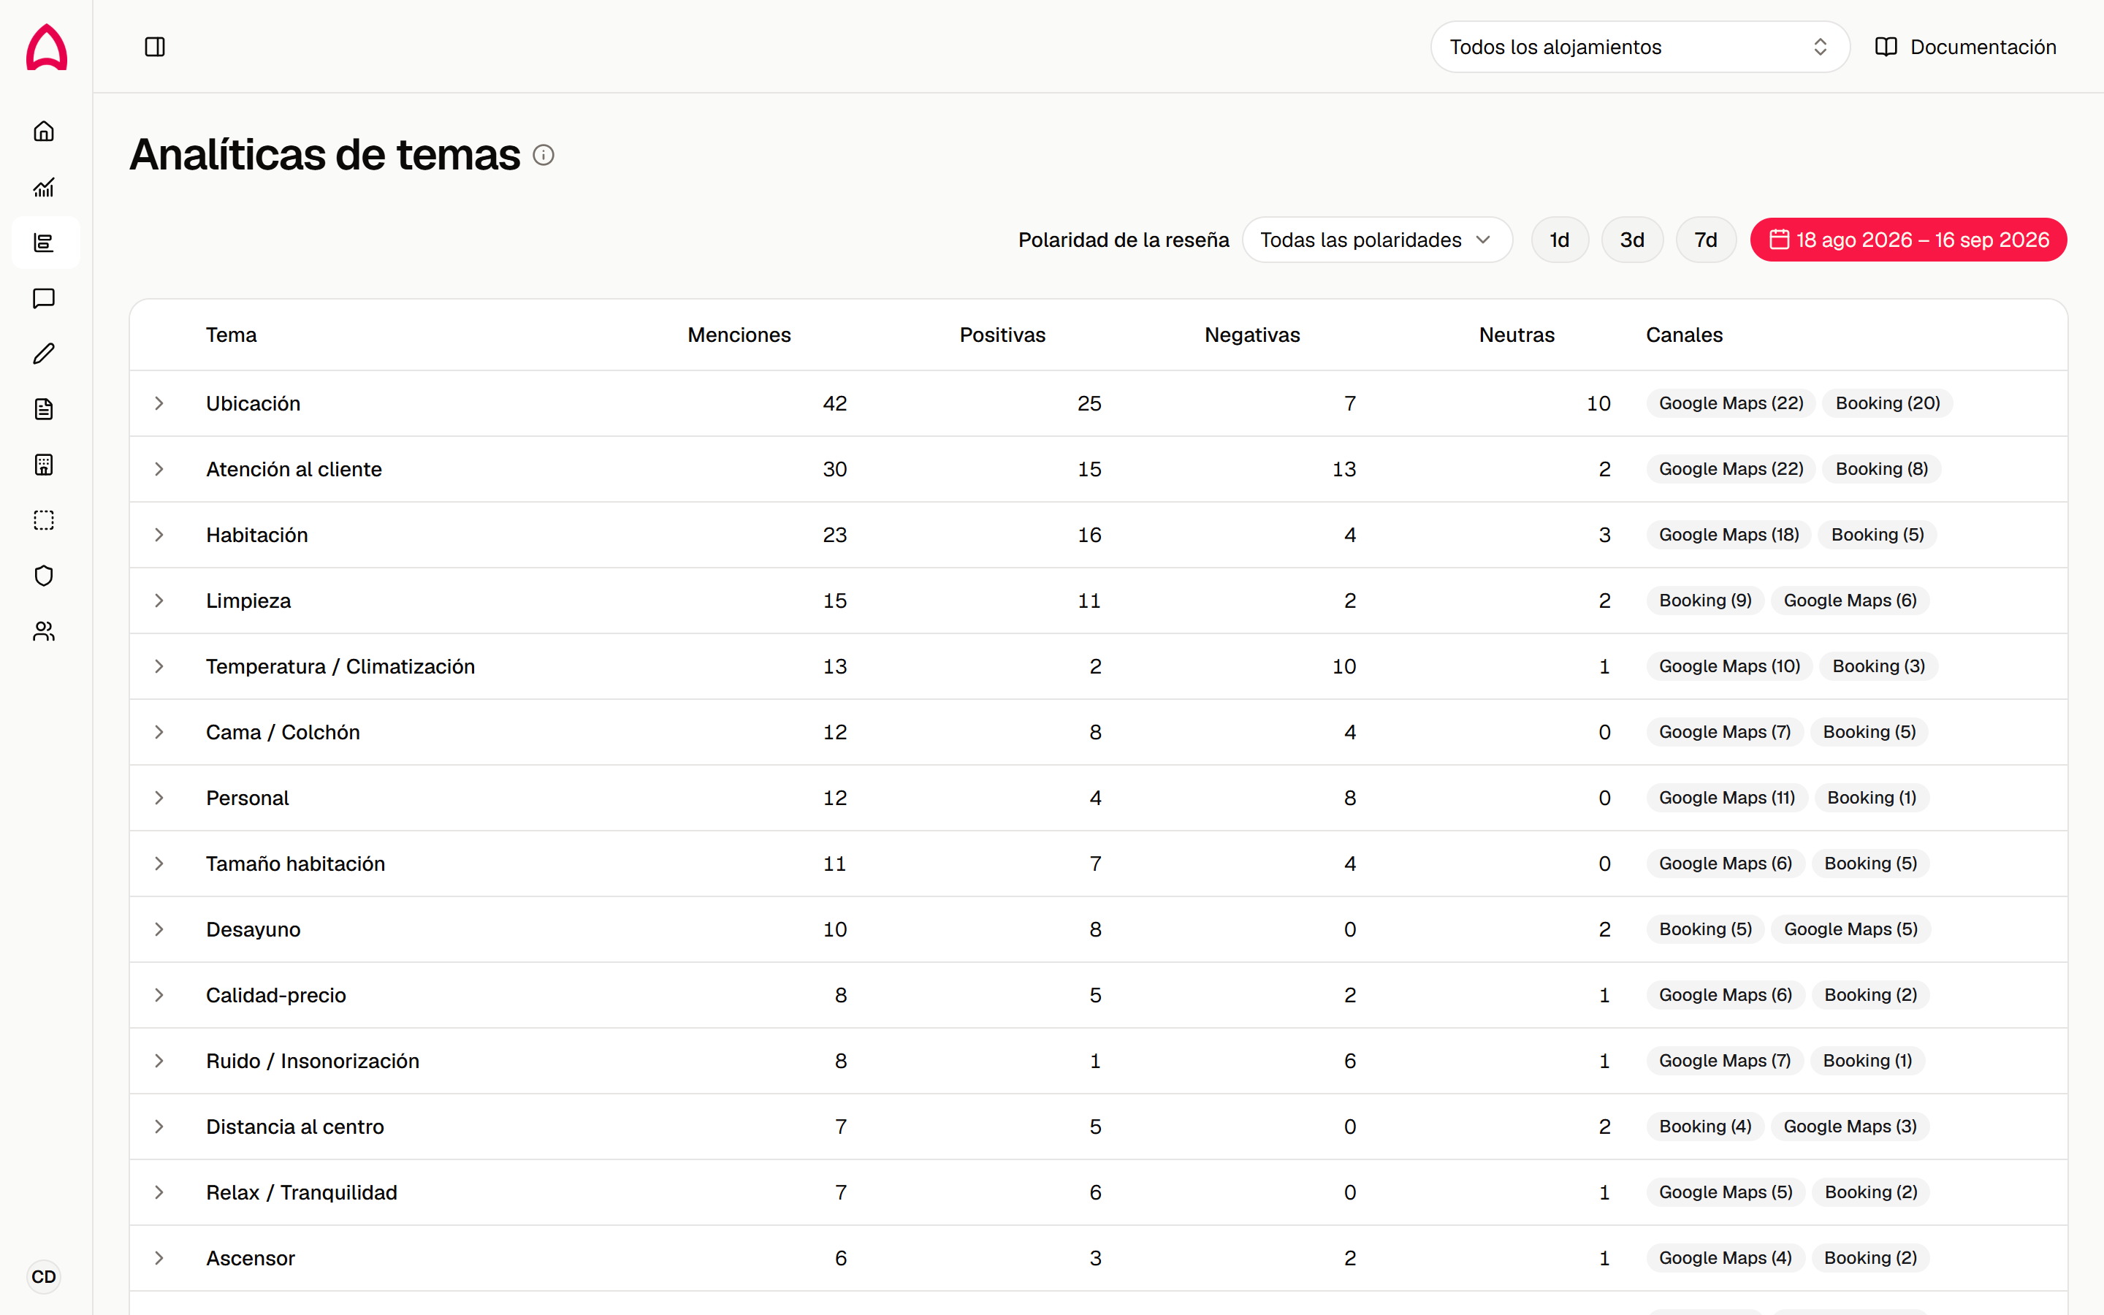Click the Booking (20) channel chip
This screenshot has width=2104, height=1315.
(1888, 403)
